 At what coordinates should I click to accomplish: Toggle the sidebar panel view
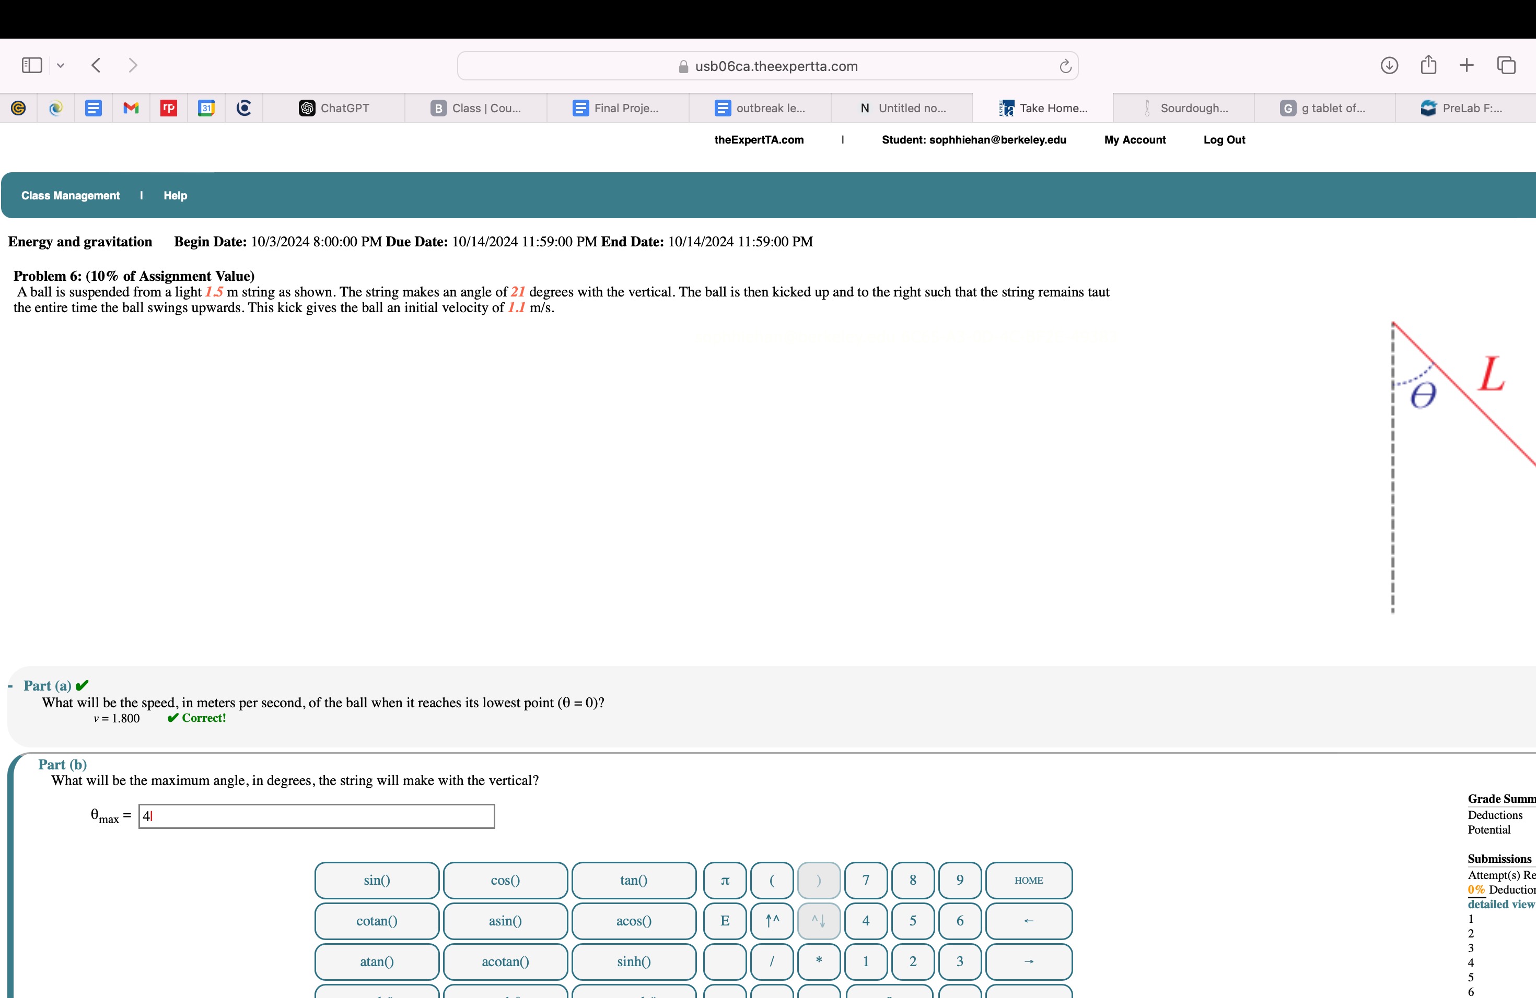(x=33, y=64)
